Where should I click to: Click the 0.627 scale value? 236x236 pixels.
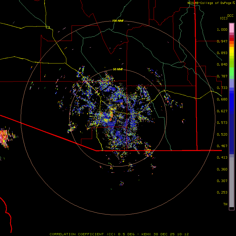click(222, 111)
